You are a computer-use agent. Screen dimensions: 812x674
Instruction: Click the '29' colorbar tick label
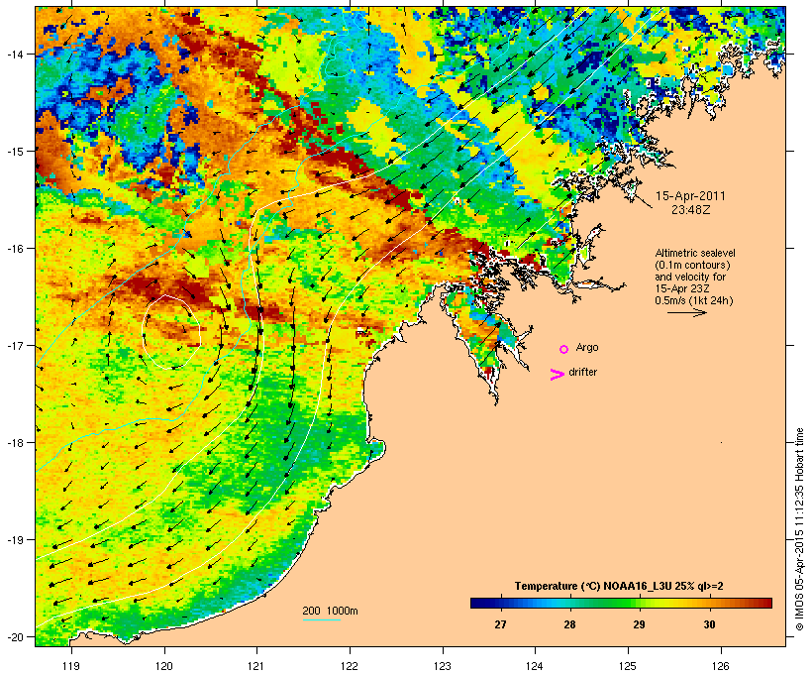click(x=639, y=624)
